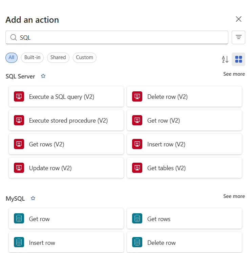Screen dimensions: 251x253
Task: Select Get row (V2) action
Action: click(184, 120)
